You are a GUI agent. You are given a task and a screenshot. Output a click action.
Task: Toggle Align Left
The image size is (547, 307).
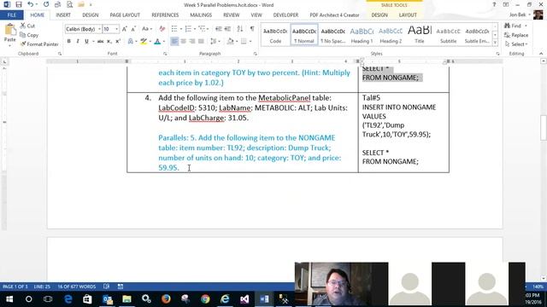pyautogui.click(x=174, y=42)
